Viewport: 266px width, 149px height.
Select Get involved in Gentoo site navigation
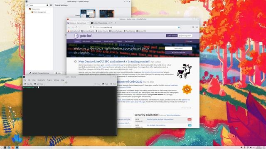[129, 41]
